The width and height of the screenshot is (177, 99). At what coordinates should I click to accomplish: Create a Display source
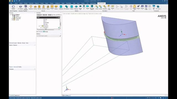pyautogui.click(x=56, y=7)
